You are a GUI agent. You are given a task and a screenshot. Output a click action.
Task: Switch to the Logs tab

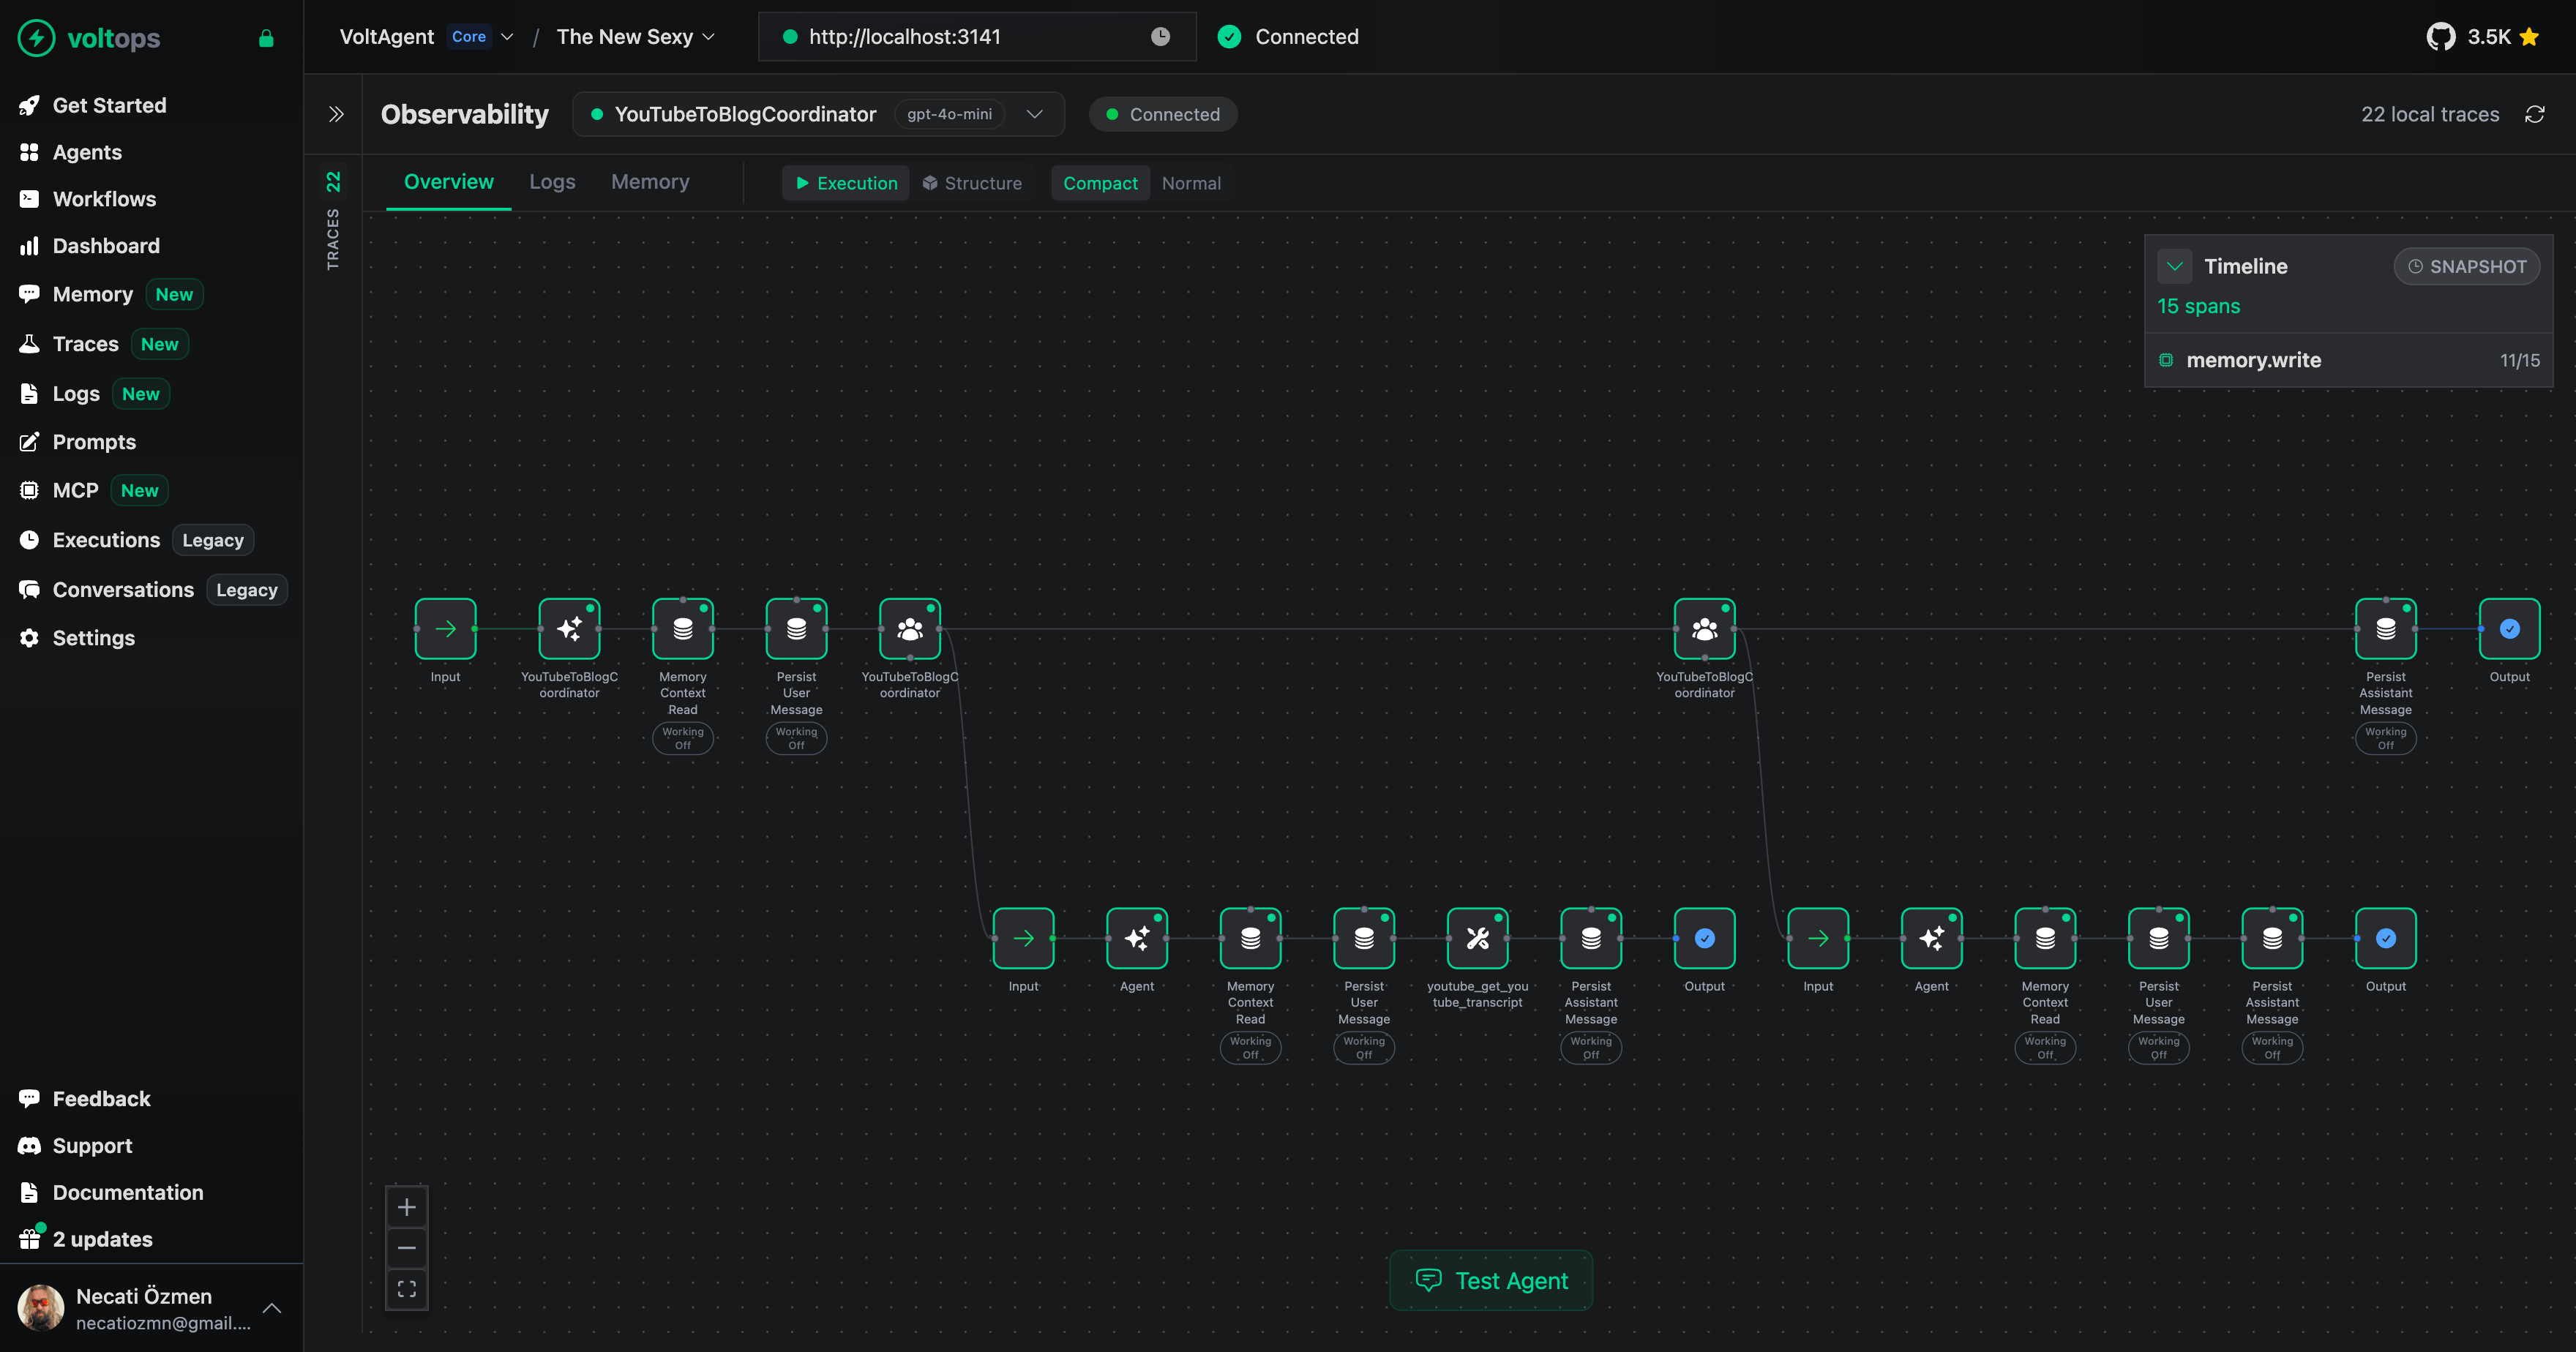coord(552,182)
